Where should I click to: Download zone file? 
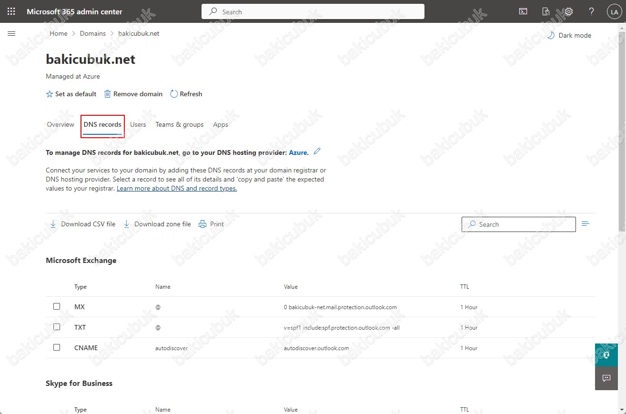157,224
